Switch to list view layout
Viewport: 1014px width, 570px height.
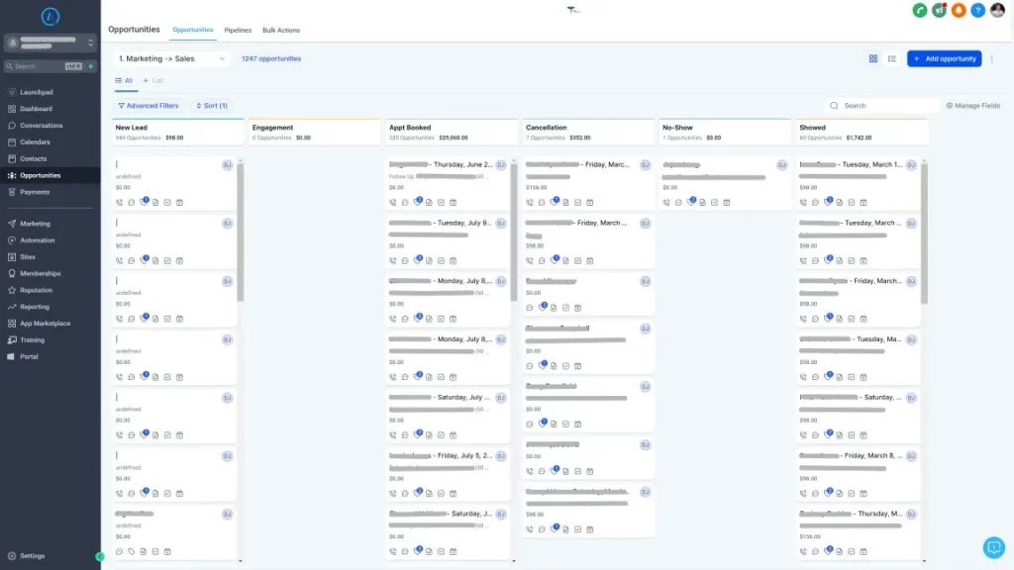click(892, 58)
